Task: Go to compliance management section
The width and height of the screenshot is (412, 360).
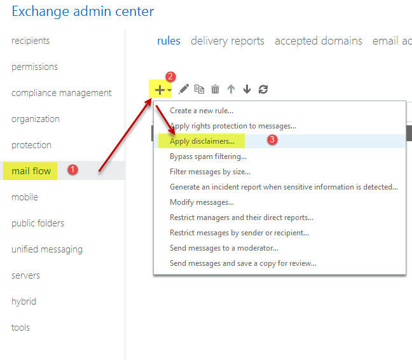Action: pos(62,93)
